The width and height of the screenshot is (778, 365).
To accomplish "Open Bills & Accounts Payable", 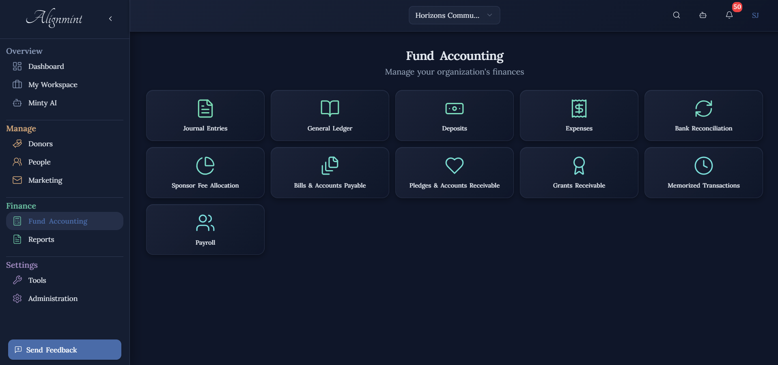I will [x=330, y=173].
